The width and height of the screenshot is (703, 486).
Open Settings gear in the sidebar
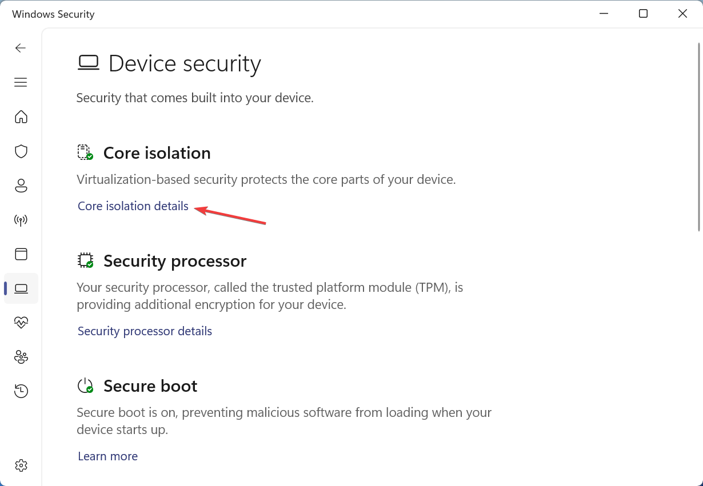click(x=21, y=465)
